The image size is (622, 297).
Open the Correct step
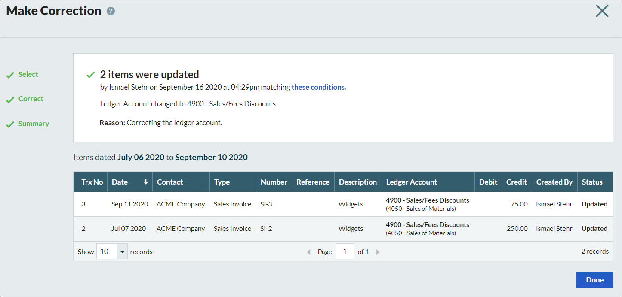(x=31, y=99)
